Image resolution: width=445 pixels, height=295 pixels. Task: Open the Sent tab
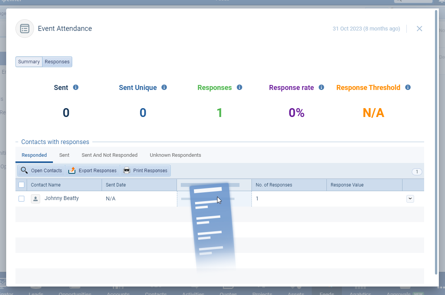pos(65,155)
